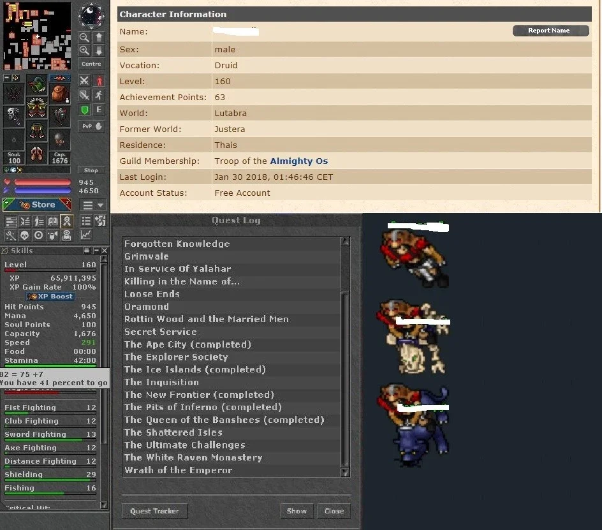The height and width of the screenshot is (530, 602).
Task: Enable offensive crossed swords fight mode
Action: click(x=84, y=80)
